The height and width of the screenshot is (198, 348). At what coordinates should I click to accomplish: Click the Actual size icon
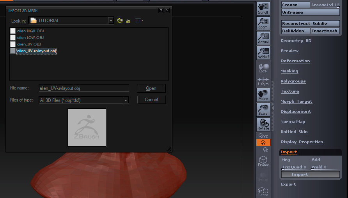pyautogui.click(x=263, y=38)
